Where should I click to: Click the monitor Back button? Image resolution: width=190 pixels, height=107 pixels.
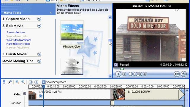click(x=131, y=74)
